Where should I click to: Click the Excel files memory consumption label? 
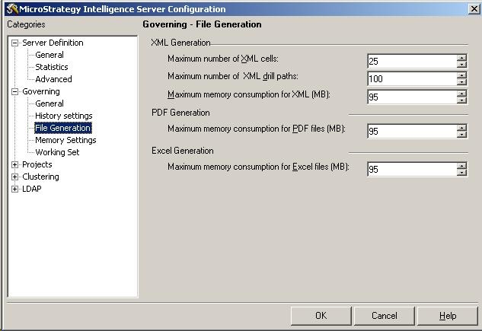coord(258,167)
